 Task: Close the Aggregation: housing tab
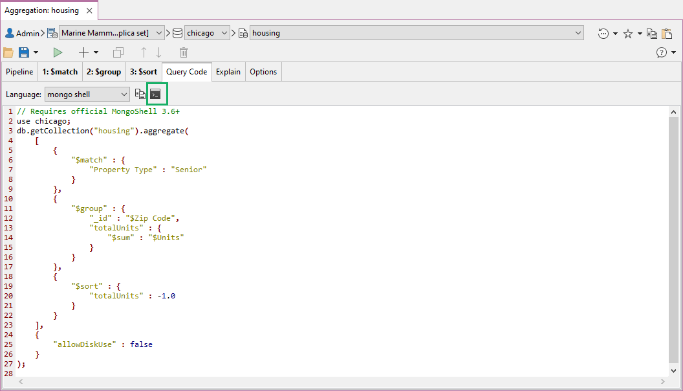click(x=89, y=11)
